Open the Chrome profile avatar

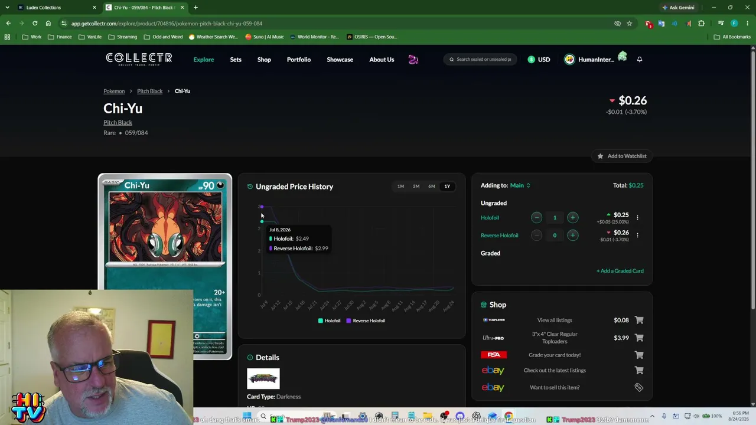pyautogui.click(x=734, y=24)
